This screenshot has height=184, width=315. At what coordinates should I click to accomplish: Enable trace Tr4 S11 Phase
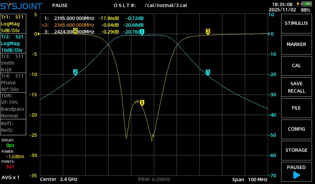(x=13, y=82)
